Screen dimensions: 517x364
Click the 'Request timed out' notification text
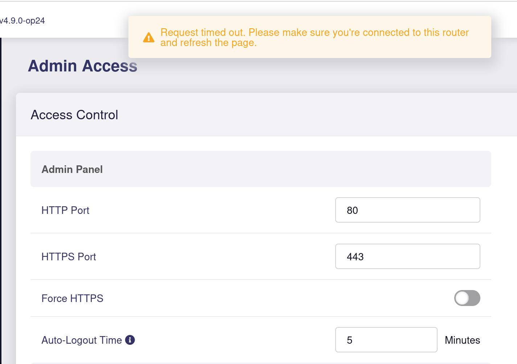click(x=315, y=37)
